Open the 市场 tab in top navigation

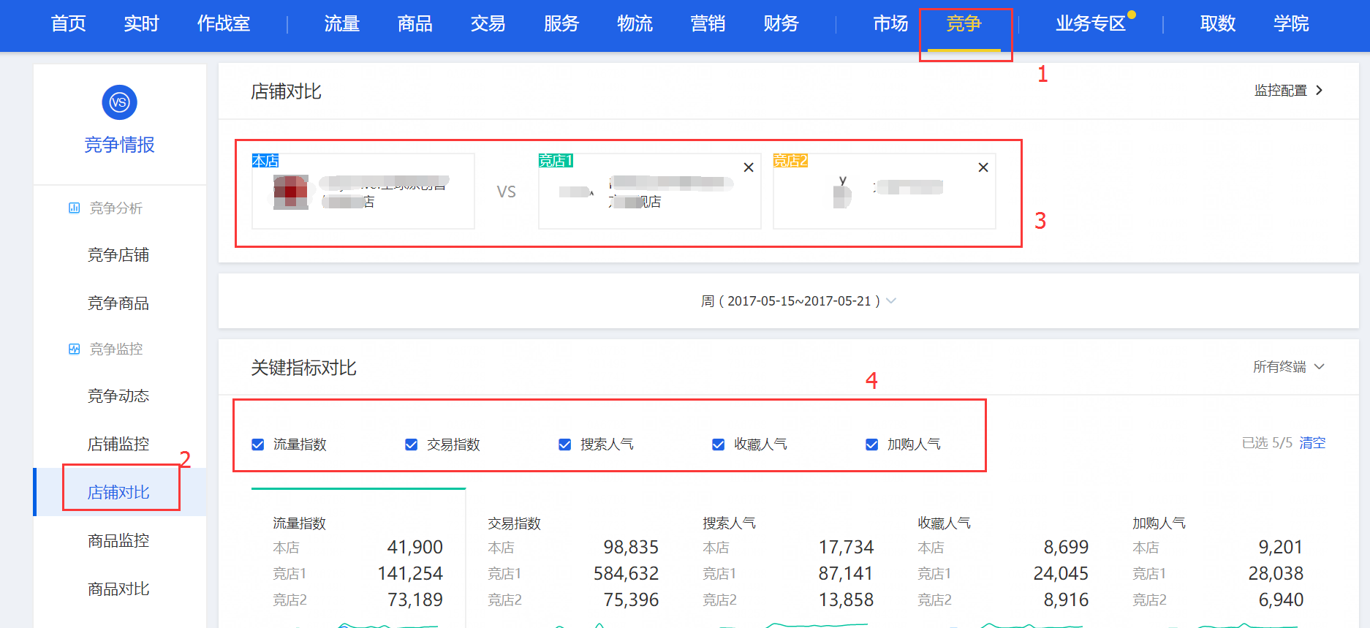[890, 24]
